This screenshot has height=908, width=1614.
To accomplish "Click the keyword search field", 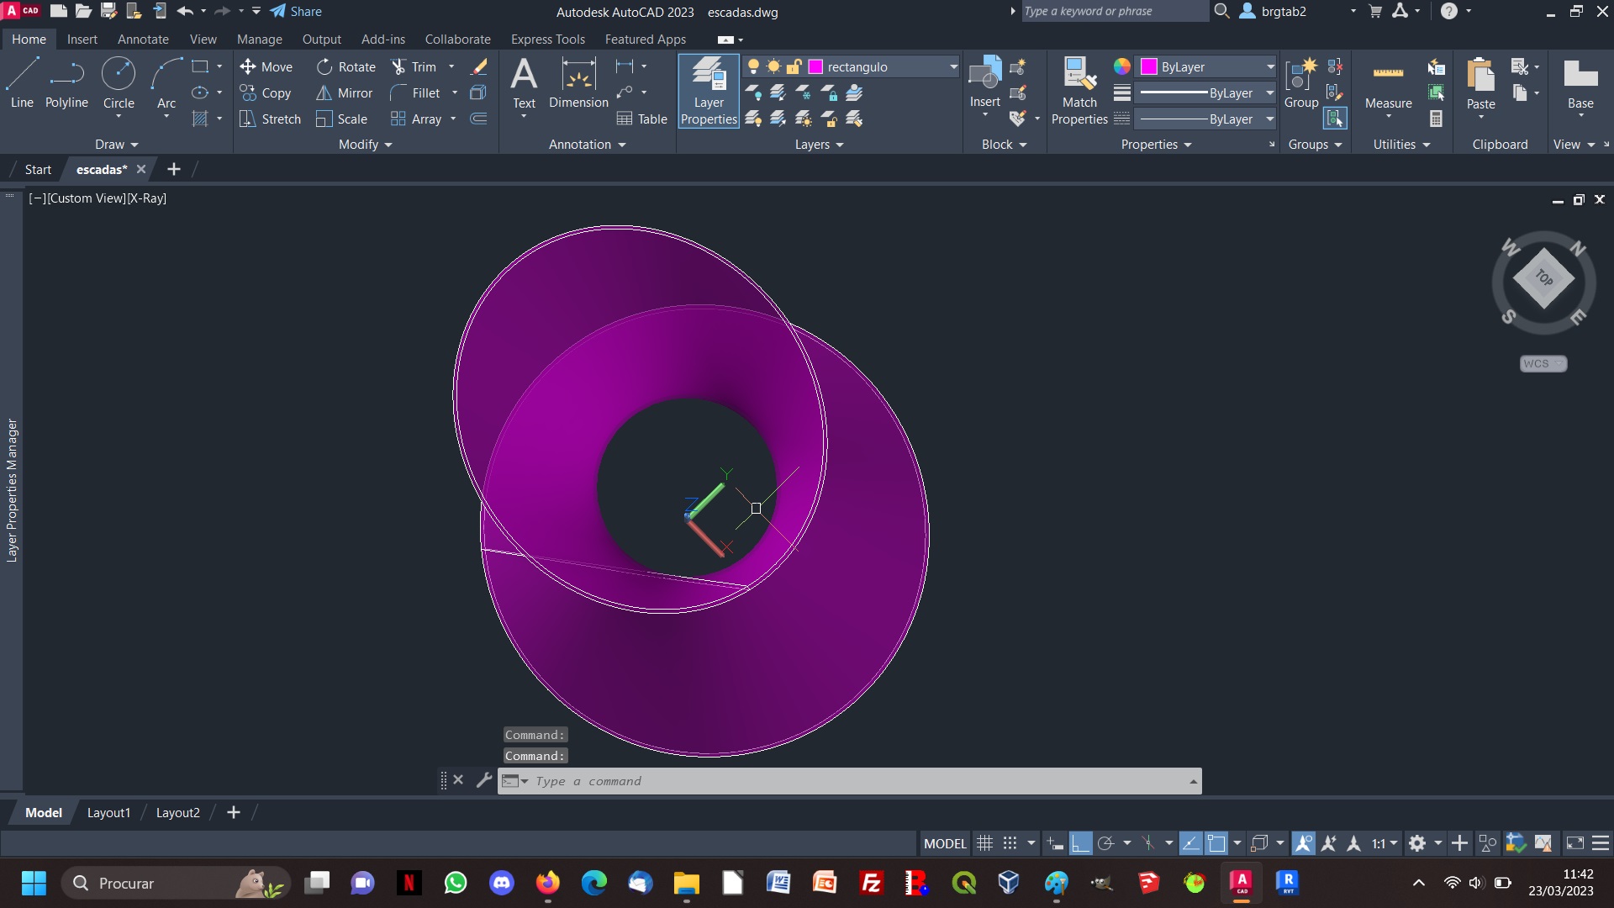I will (x=1114, y=12).
